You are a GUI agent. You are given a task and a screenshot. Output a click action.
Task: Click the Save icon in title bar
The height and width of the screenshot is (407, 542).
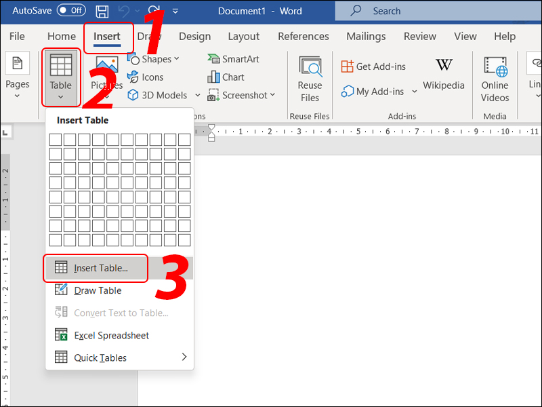point(102,11)
